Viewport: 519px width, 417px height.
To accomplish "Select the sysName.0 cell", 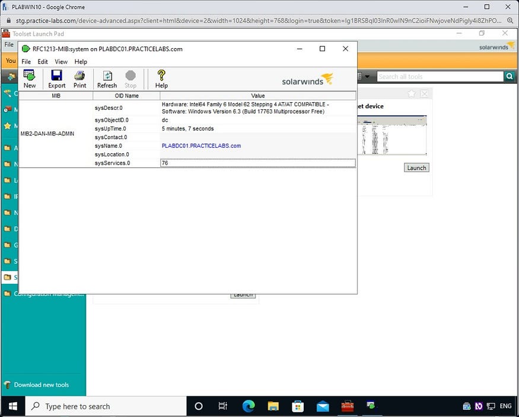I will click(x=126, y=146).
